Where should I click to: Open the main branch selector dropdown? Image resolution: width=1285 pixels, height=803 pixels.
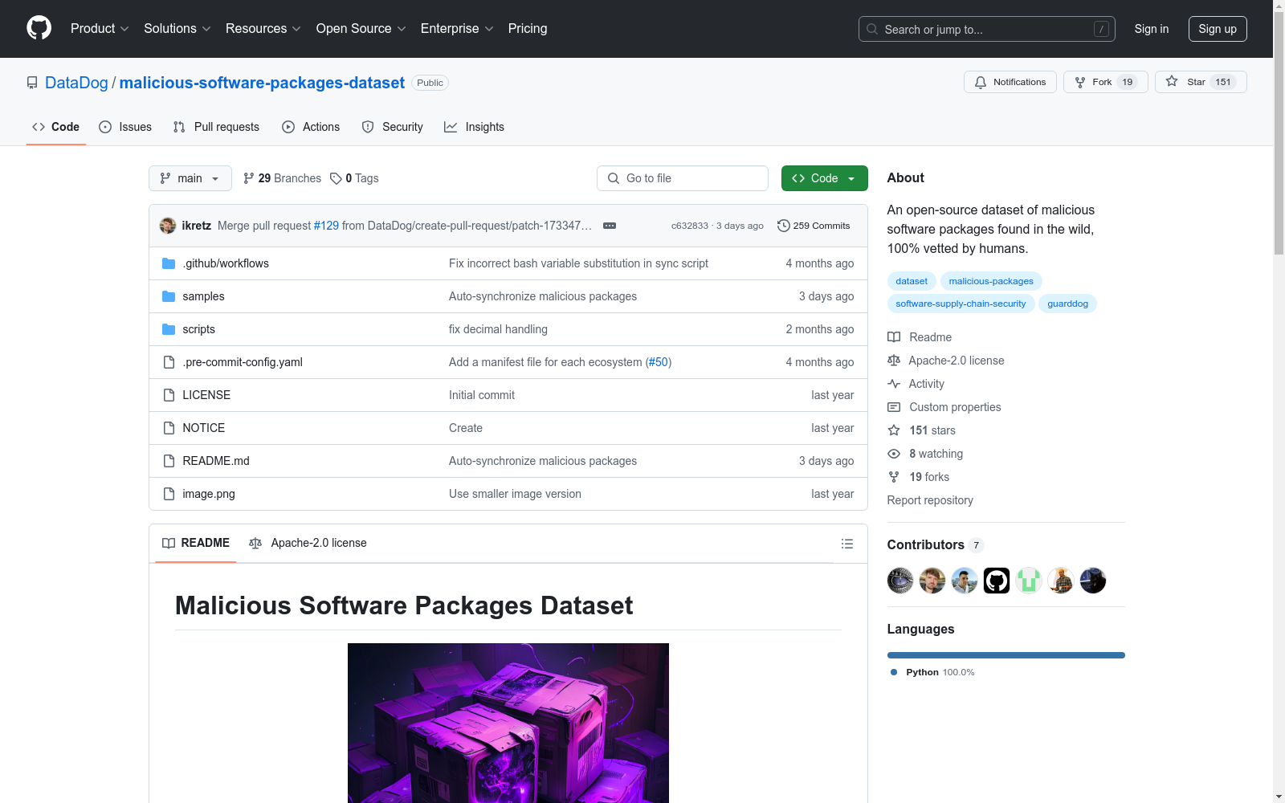coord(190,178)
